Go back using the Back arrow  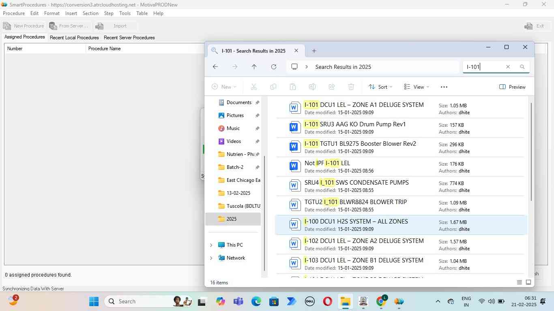point(215,67)
